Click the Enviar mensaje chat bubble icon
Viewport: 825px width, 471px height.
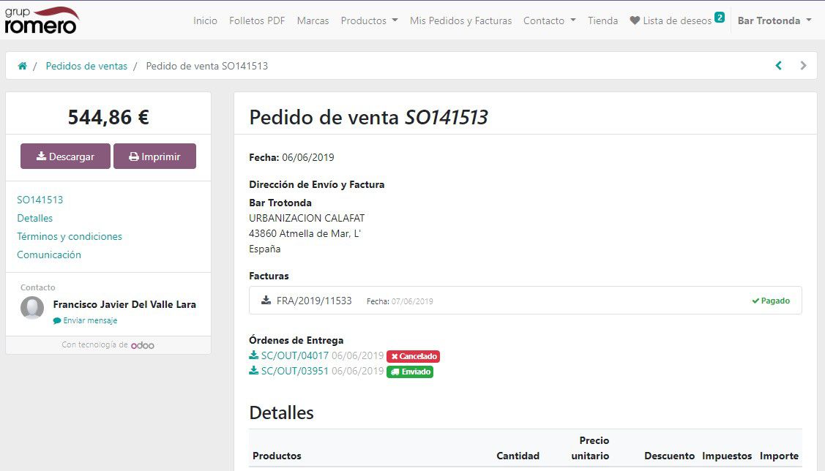(56, 320)
